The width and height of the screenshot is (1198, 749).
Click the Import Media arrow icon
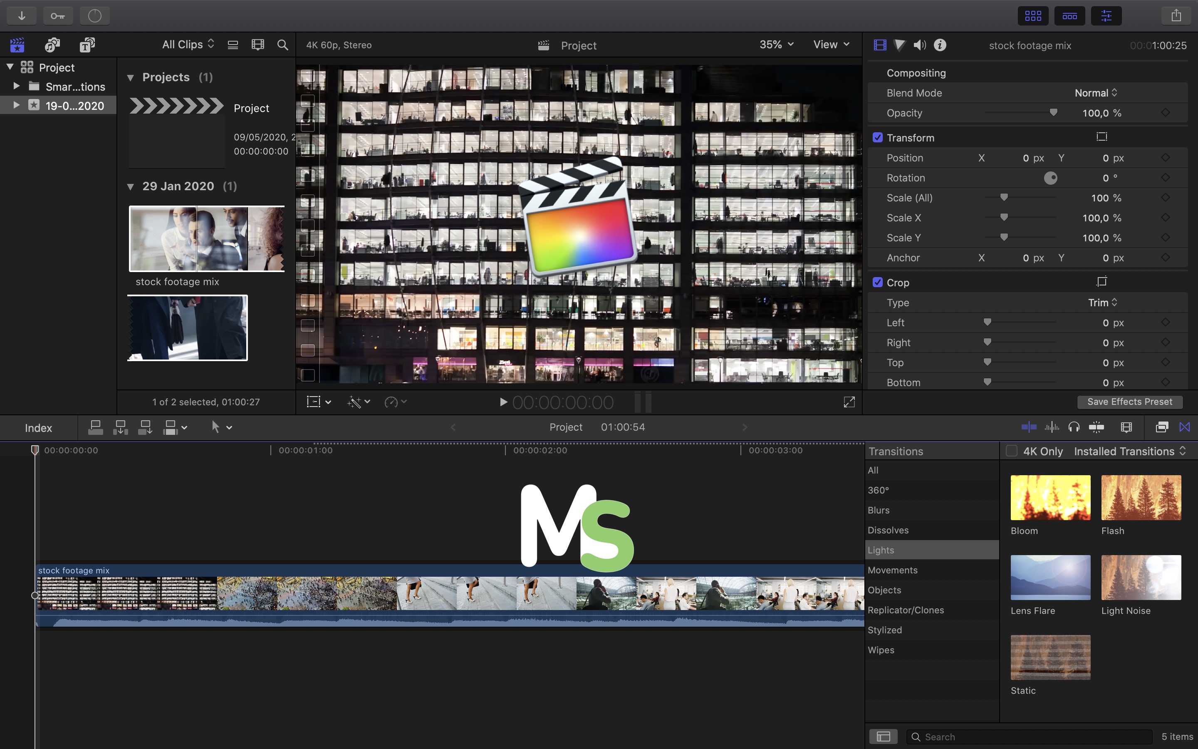(21, 16)
